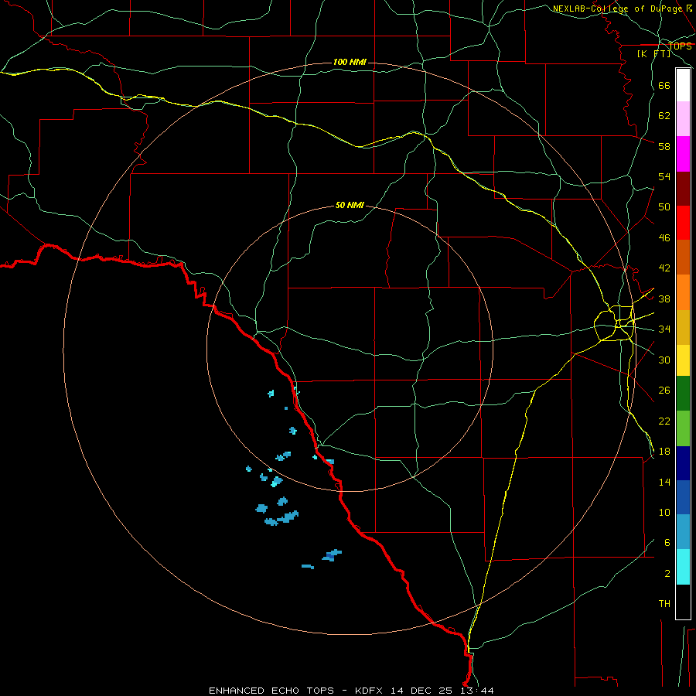Click the [K FT] units label
This screenshot has width=696, height=696.
click(x=653, y=53)
